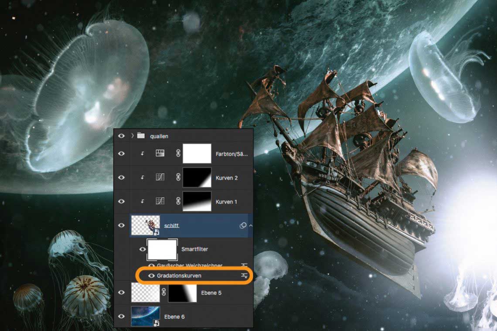Image resolution: width=497 pixels, height=331 pixels.
Task: Select the Kurven 1 mask thumbnail
Action: pyautogui.click(x=197, y=201)
